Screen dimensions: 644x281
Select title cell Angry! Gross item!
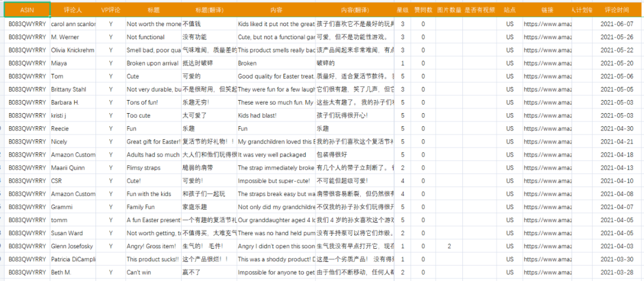[x=153, y=246]
